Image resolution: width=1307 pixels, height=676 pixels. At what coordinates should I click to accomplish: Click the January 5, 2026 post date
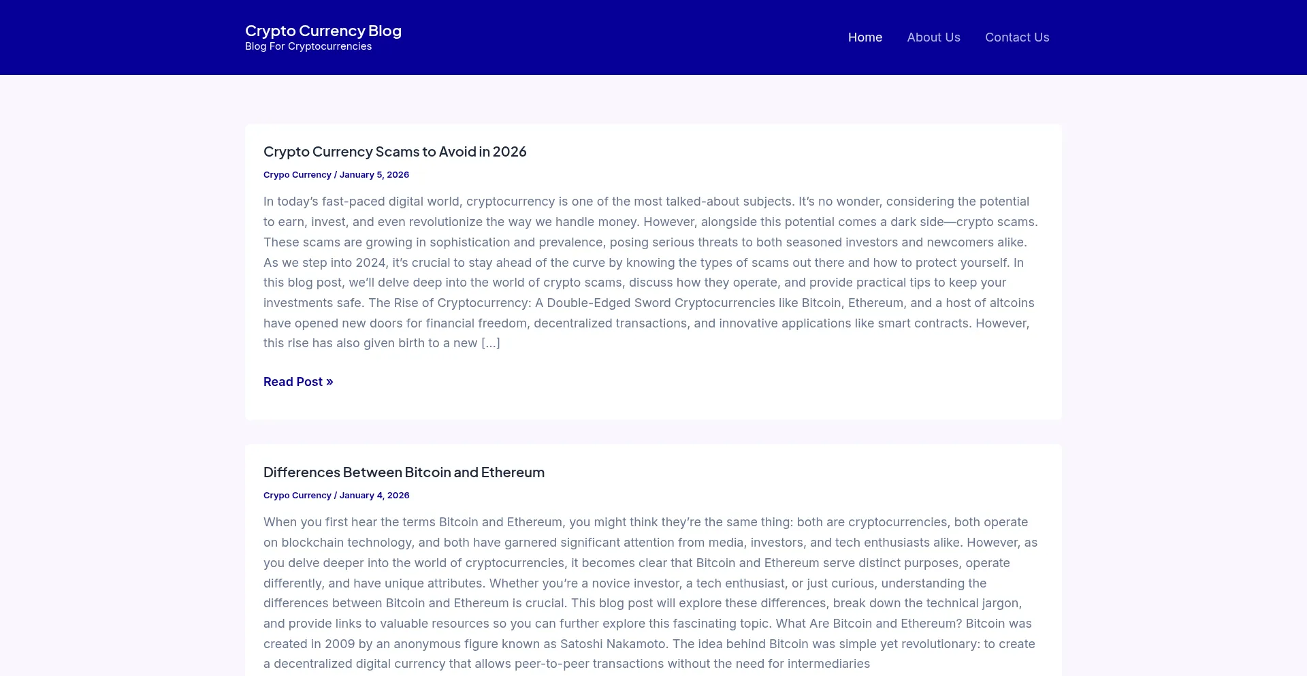[x=374, y=174]
